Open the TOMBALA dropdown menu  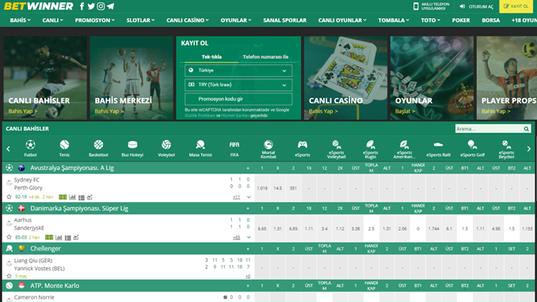[394, 21]
